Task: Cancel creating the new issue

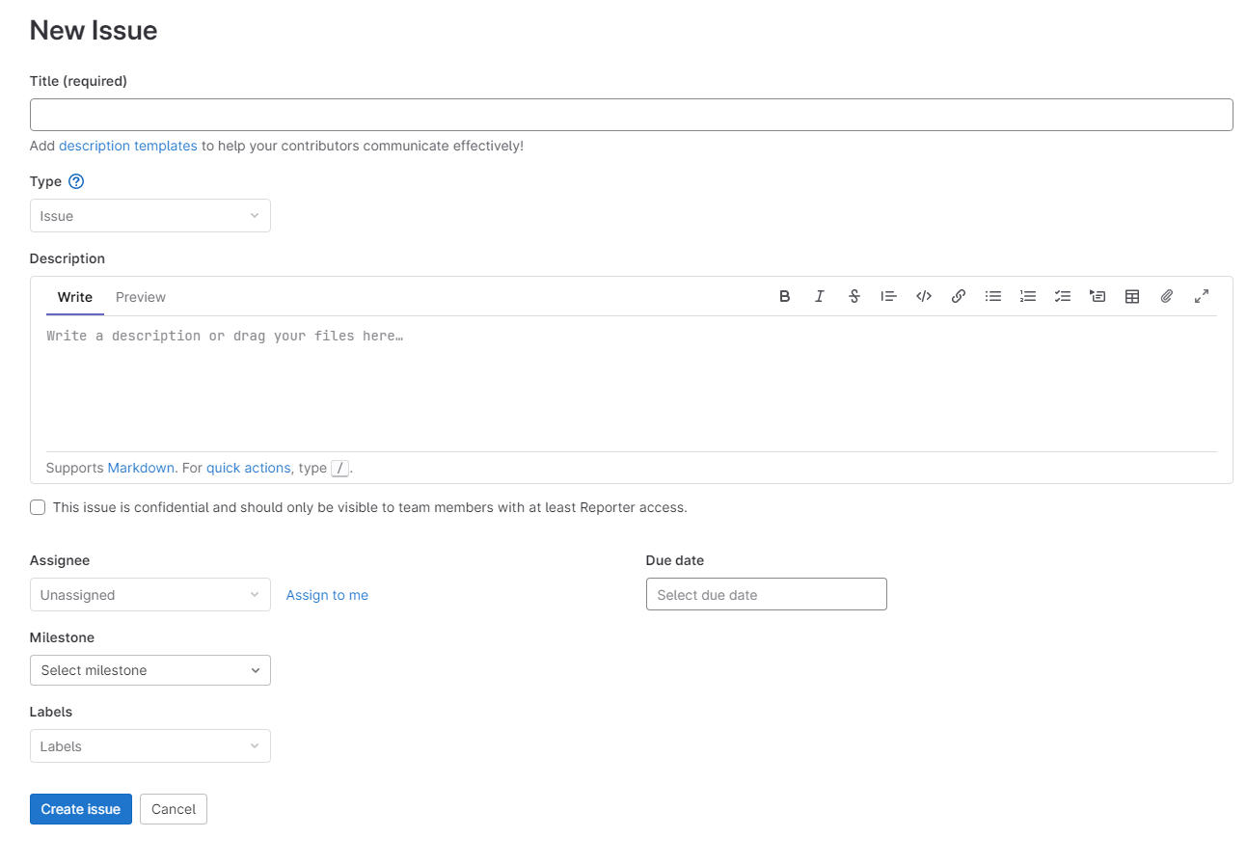Action: pyautogui.click(x=174, y=809)
